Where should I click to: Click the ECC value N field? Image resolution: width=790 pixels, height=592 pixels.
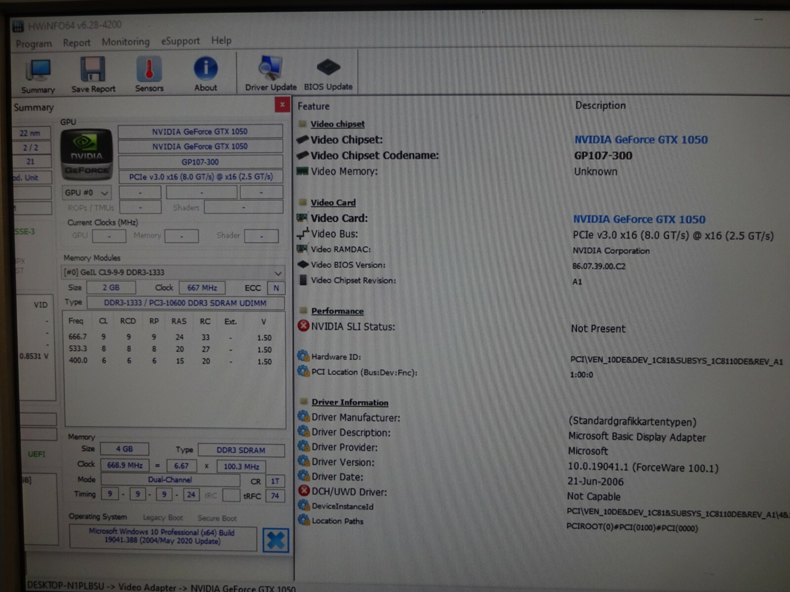pos(276,288)
